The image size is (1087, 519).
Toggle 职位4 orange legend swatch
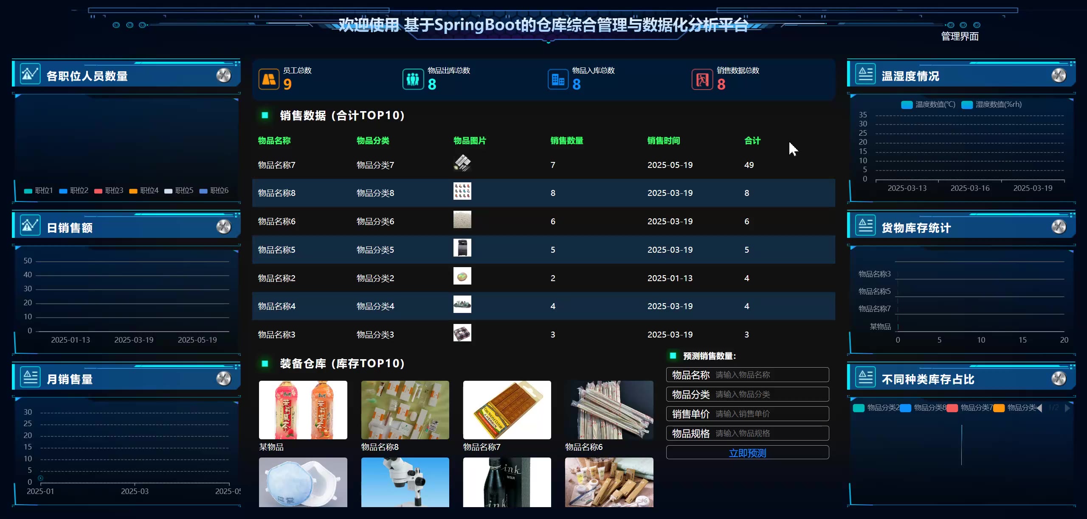[x=133, y=191]
